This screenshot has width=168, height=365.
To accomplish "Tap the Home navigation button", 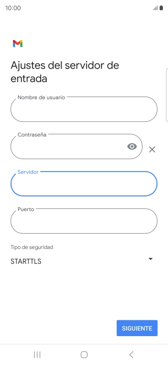I will coord(84,355).
